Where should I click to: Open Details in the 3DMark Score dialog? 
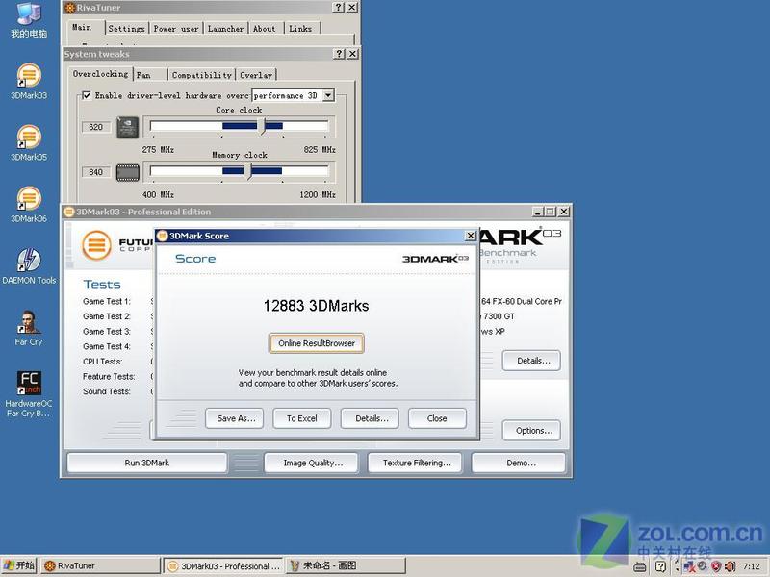pyautogui.click(x=370, y=418)
